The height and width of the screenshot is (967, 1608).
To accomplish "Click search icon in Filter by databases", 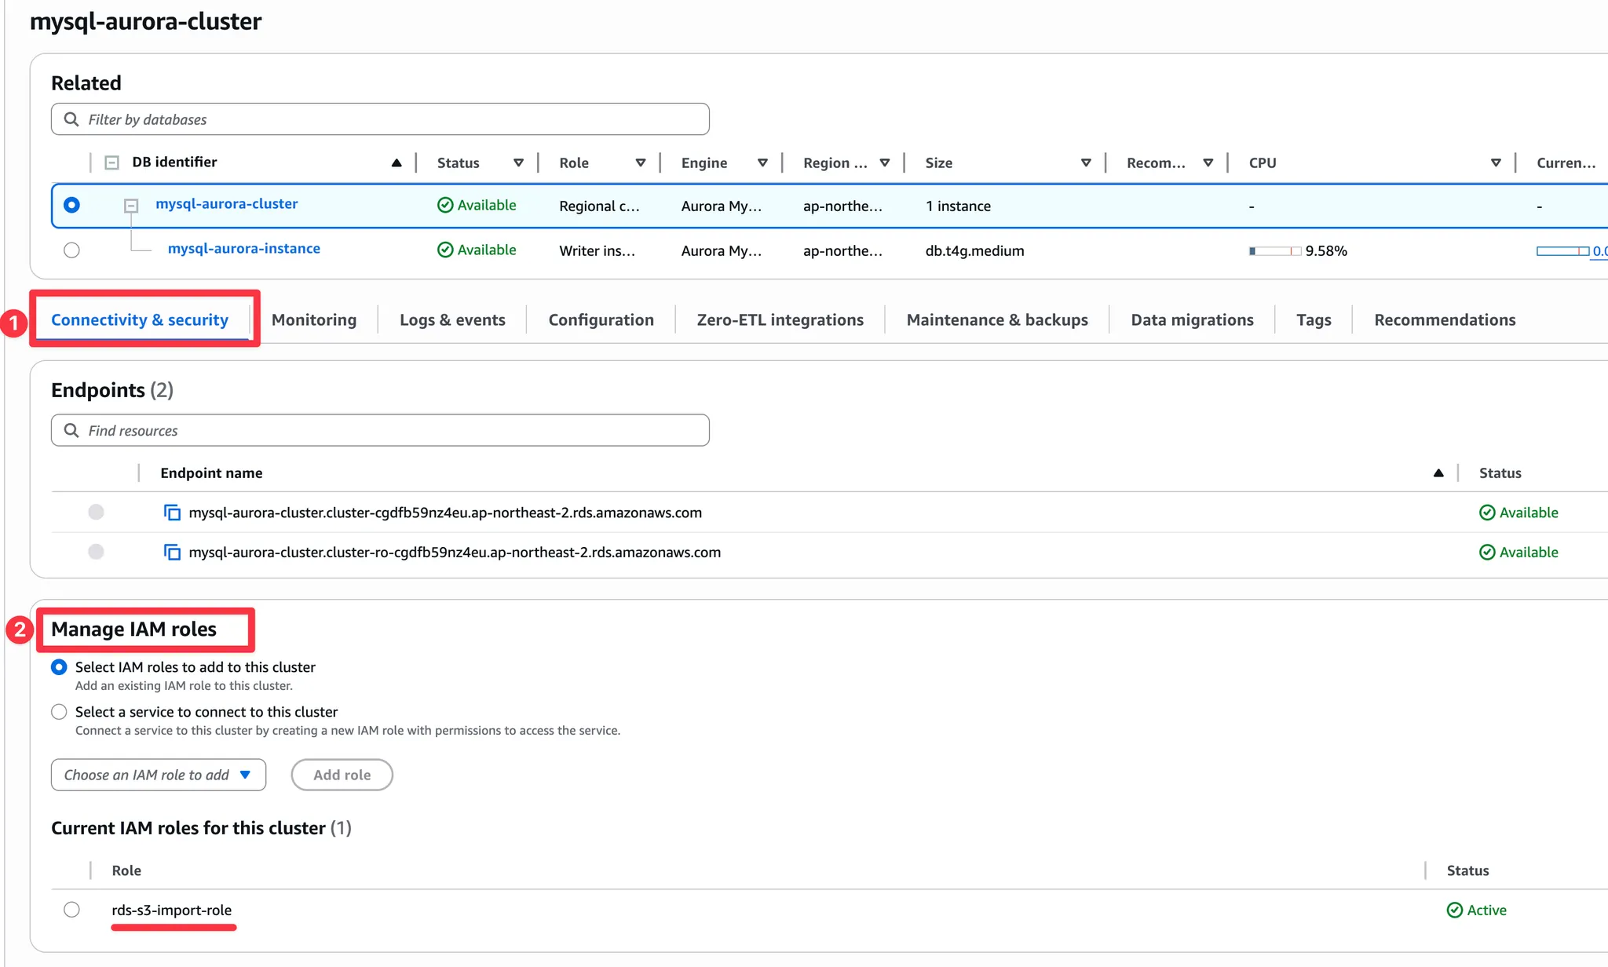I will pyautogui.click(x=71, y=119).
